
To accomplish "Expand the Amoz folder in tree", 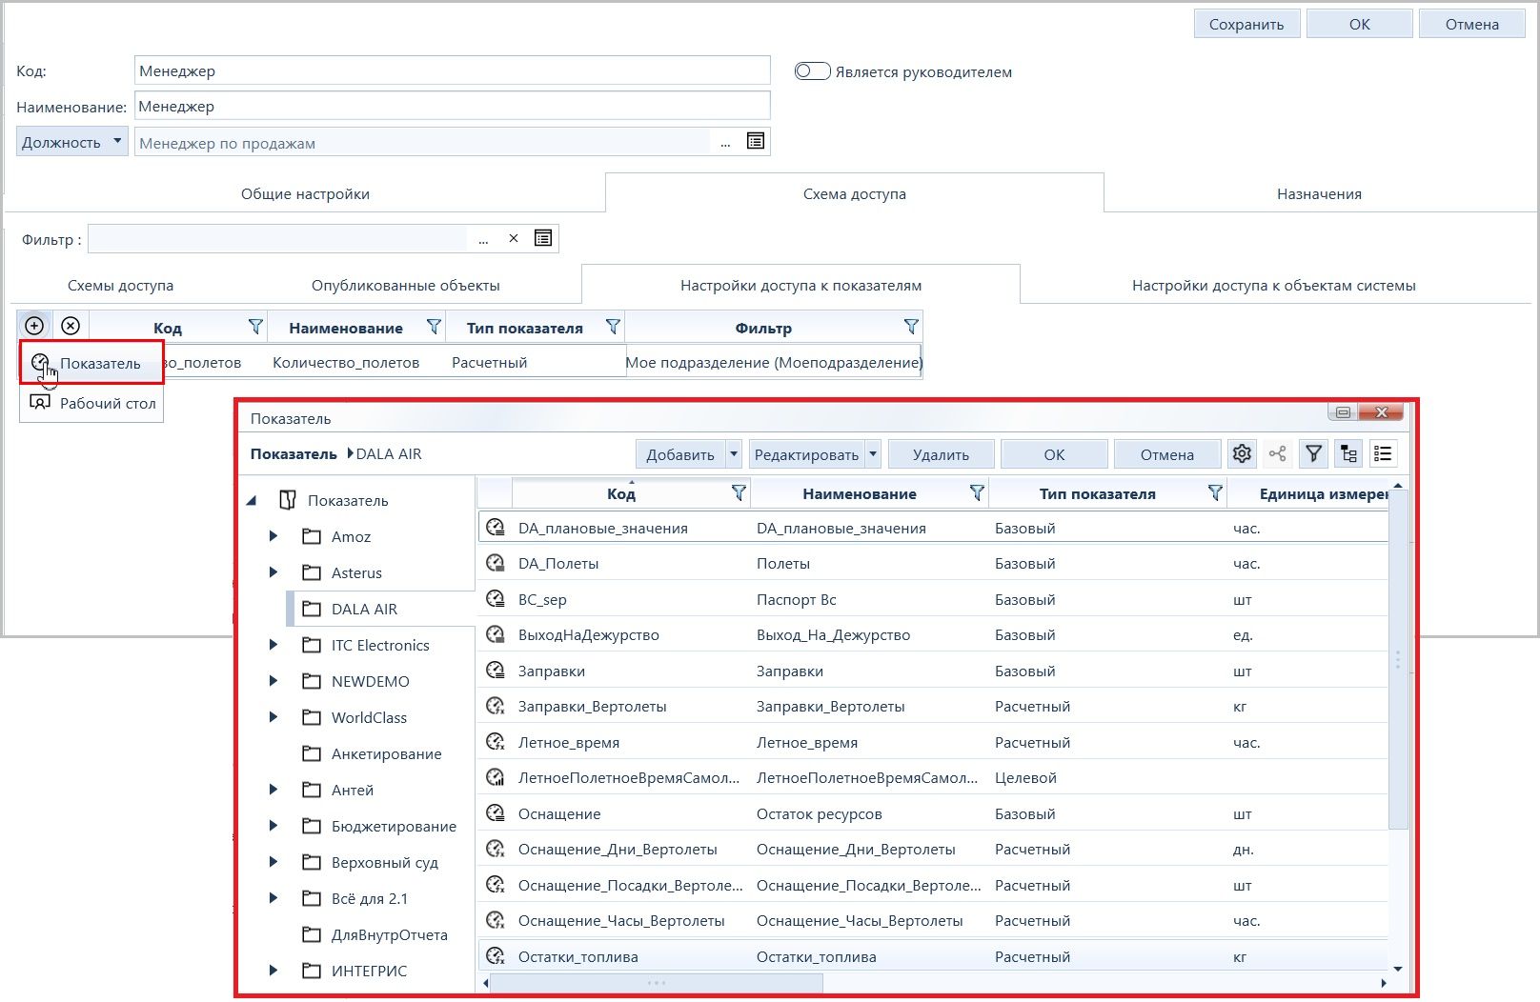I will pyautogui.click(x=274, y=536).
